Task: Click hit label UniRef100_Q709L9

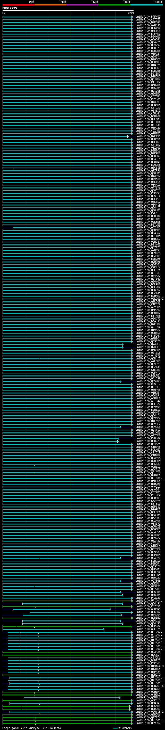Action: click(148, 347)
